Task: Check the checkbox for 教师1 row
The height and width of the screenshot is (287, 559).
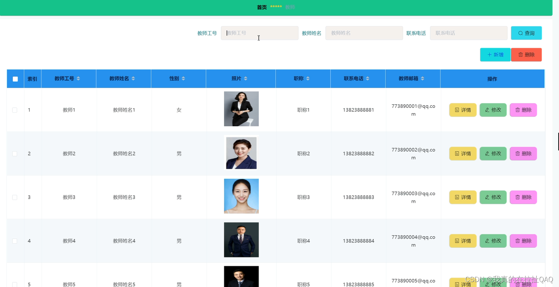Action: 15,110
